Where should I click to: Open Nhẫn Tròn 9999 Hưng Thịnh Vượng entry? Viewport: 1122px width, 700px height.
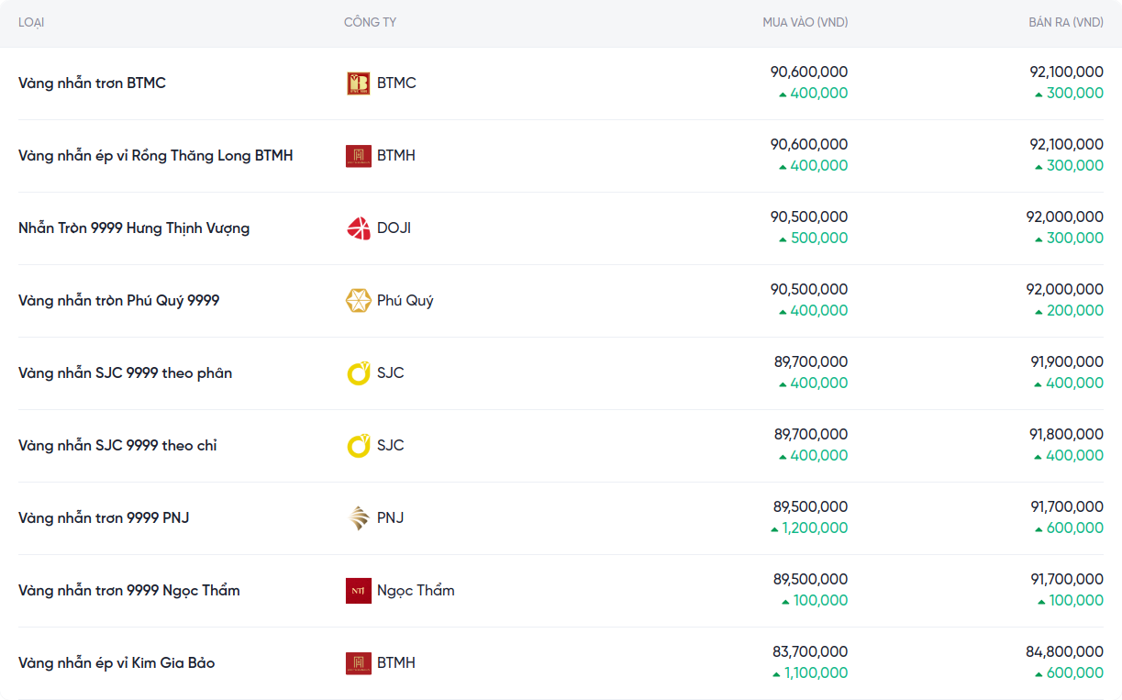tap(134, 228)
